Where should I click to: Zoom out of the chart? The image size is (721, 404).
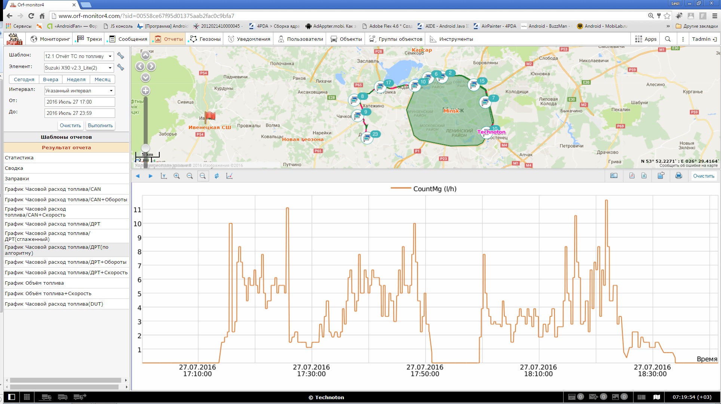coord(190,176)
